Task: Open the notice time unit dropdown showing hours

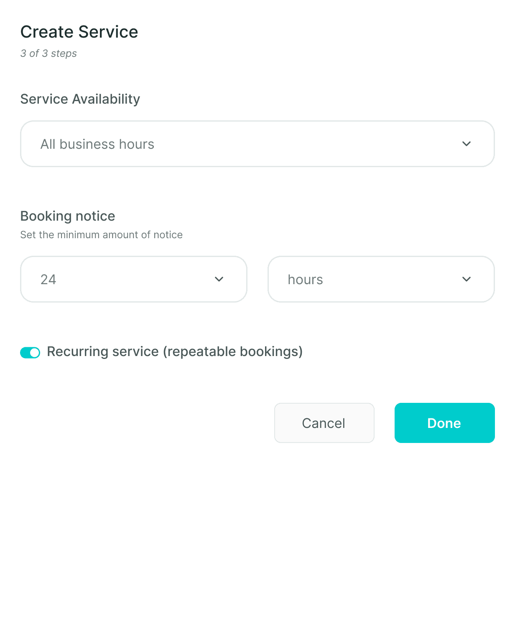Action: click(381, 279)
